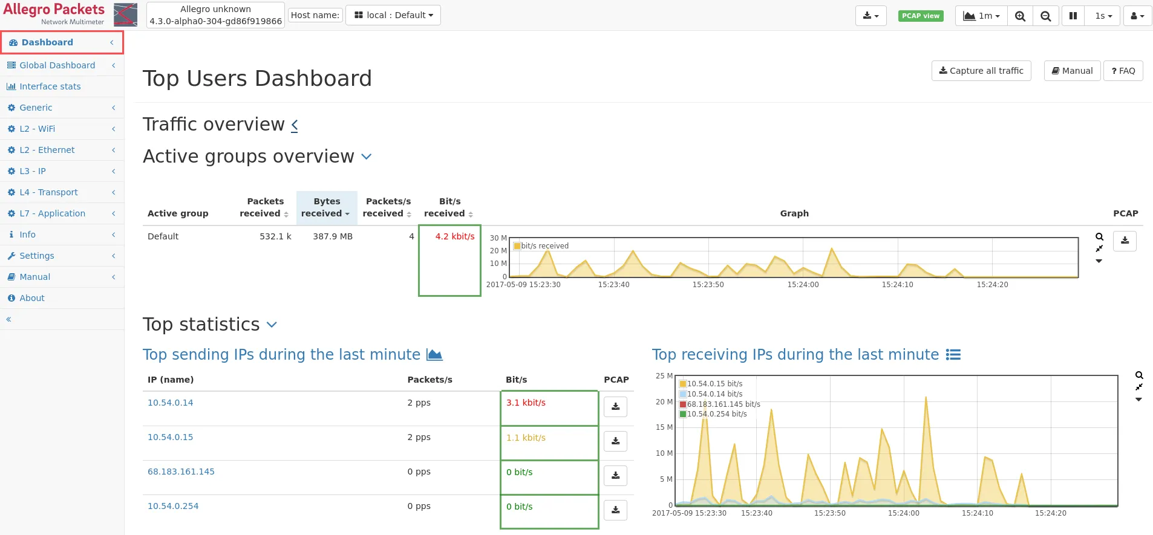Open the local : Default host dropdown
This screenshot has width=1153, height=535.
[393, 15]
